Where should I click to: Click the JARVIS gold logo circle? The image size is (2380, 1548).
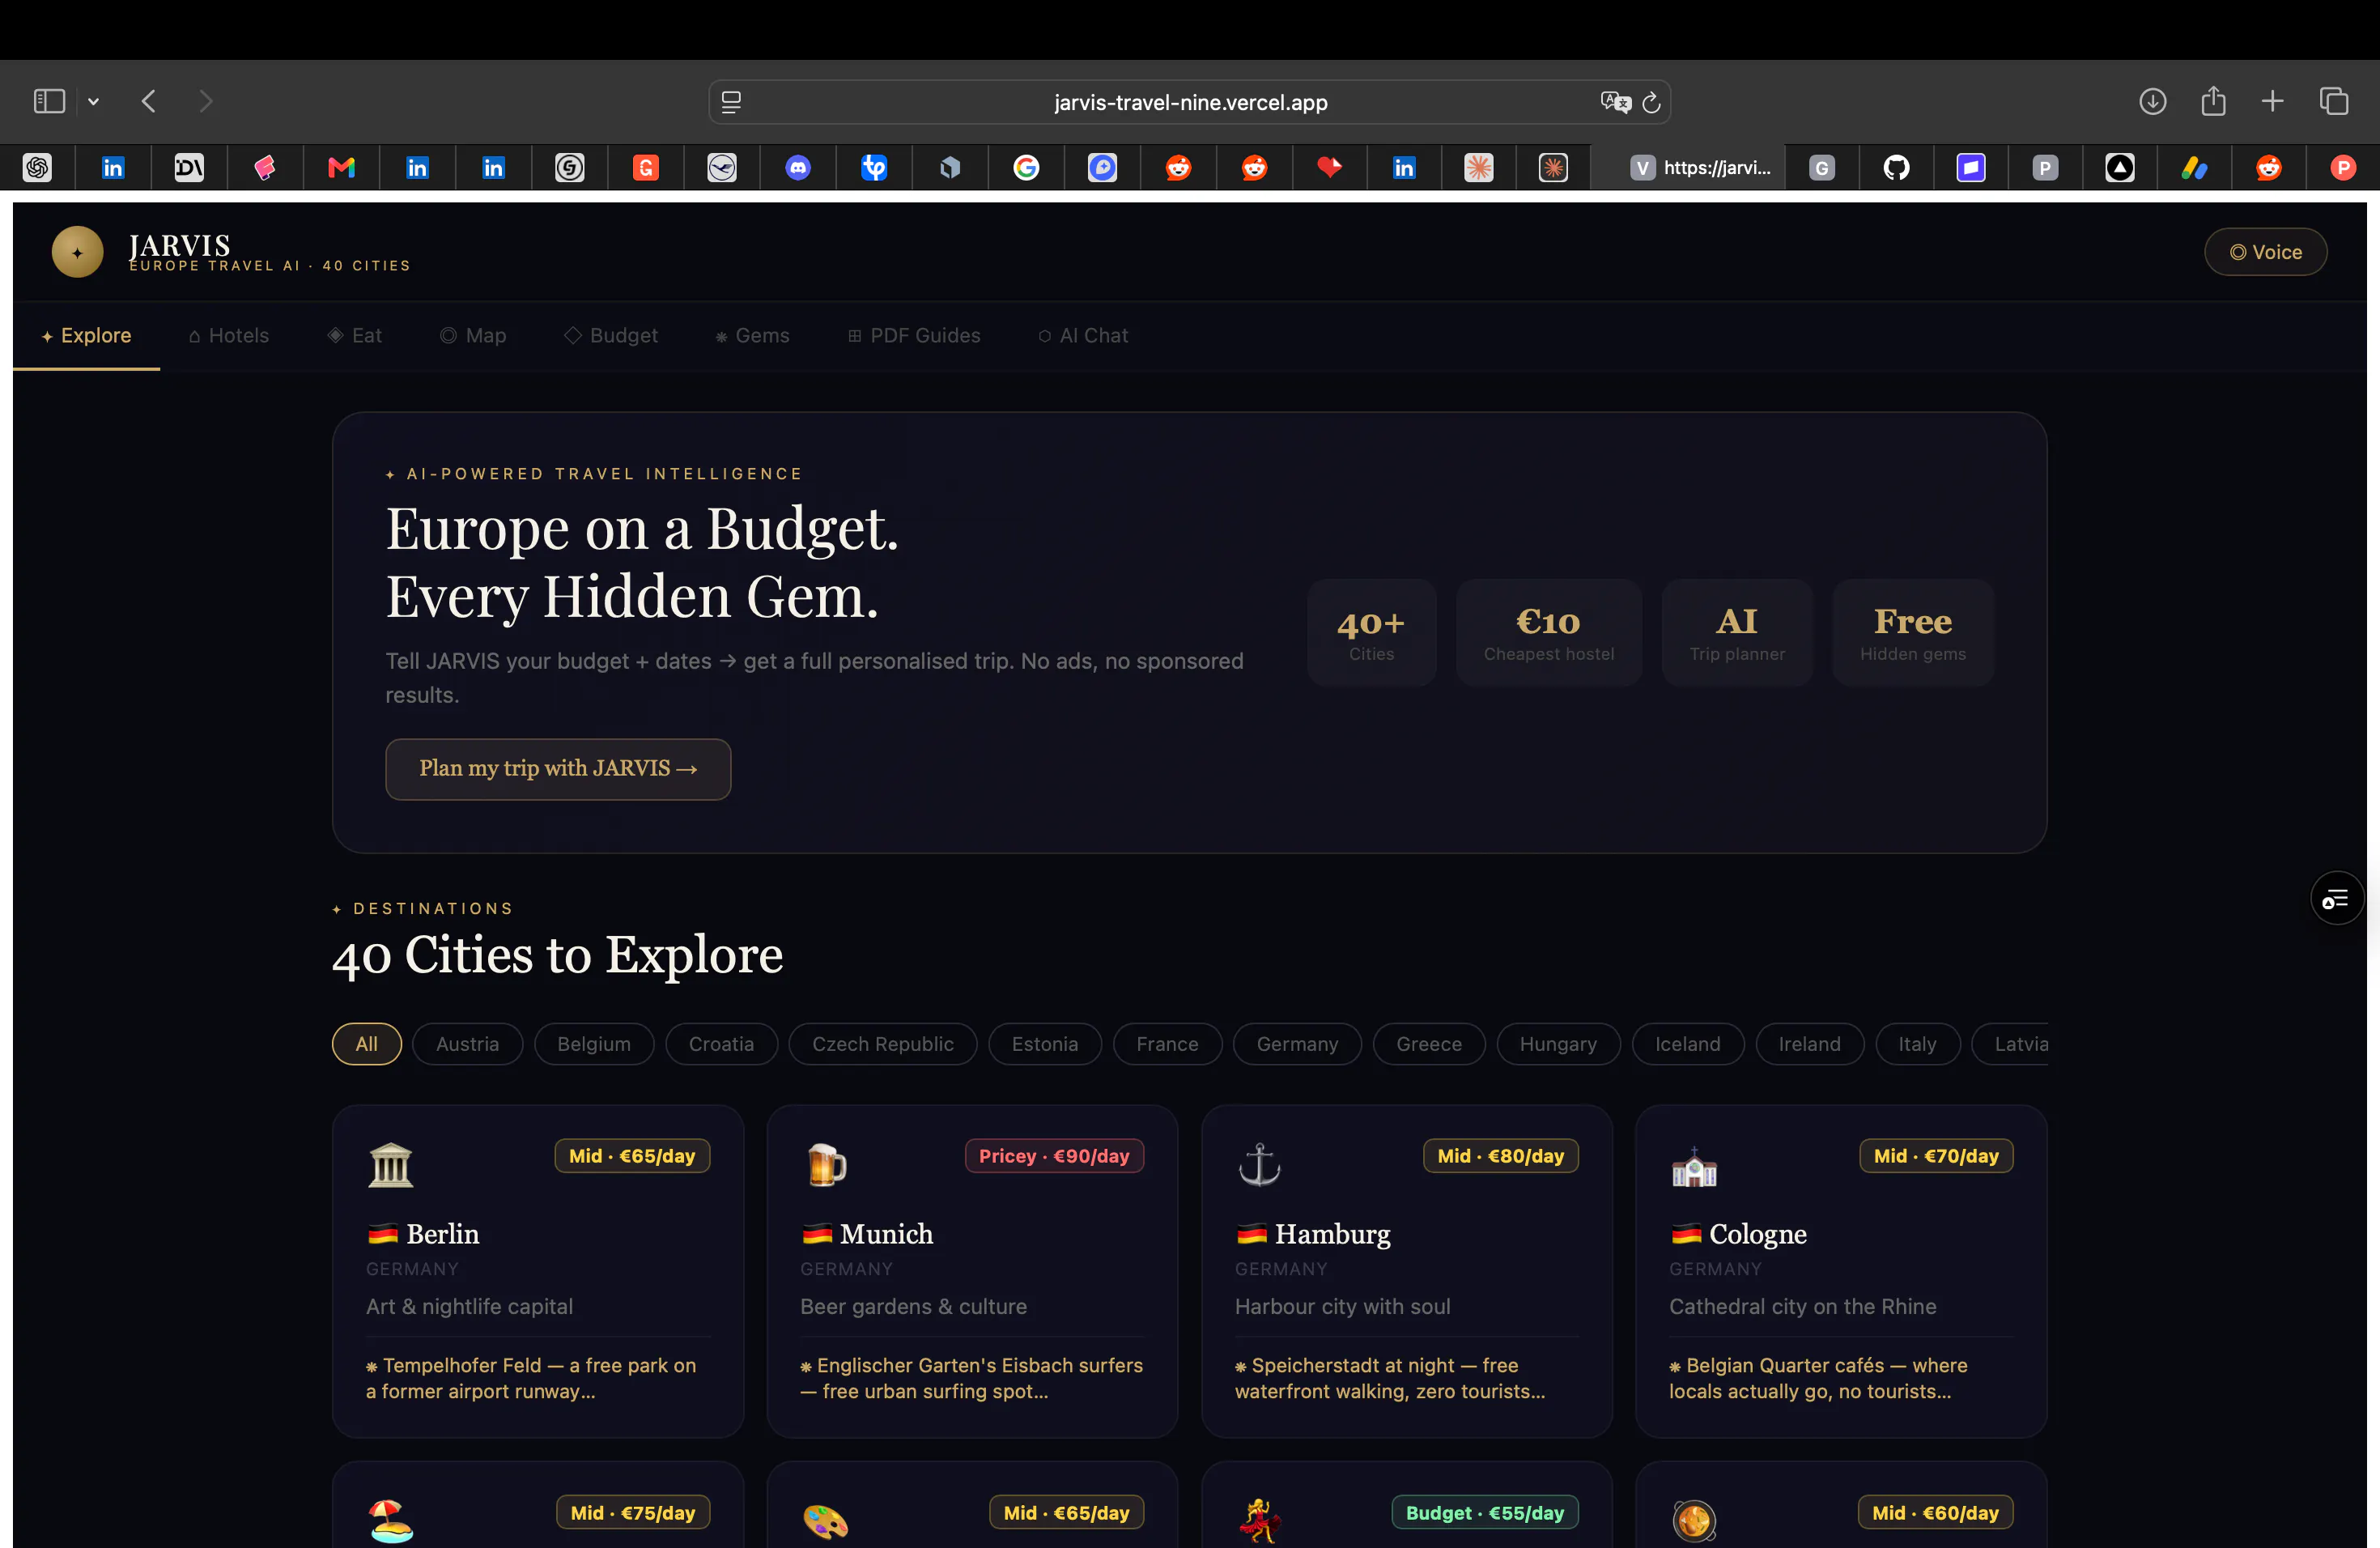point(77,252)
